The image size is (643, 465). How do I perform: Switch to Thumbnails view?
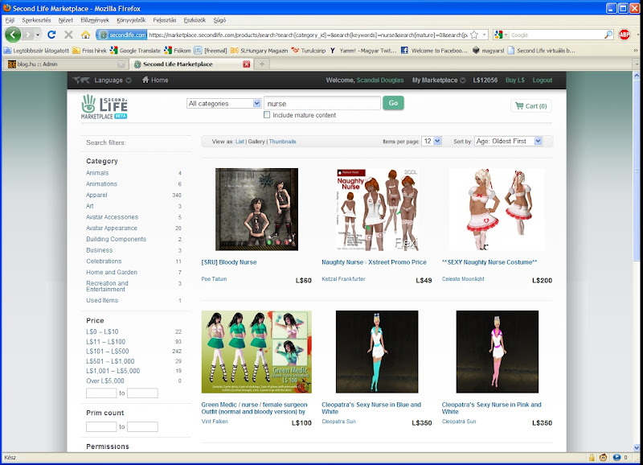283,142
